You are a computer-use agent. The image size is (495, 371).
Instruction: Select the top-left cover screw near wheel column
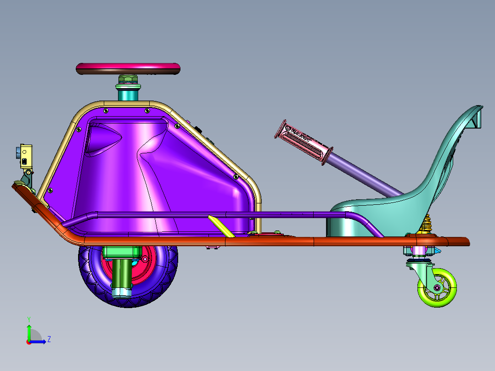pos(106,111)
